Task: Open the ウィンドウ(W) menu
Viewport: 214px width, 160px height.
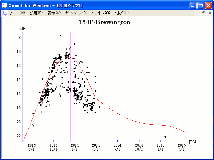Action: pyautogui.click(x=101, y=13)
